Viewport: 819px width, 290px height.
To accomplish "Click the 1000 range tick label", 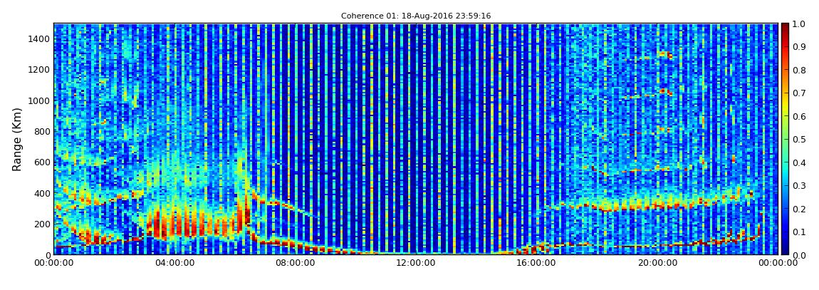I will [x=40, y=100].
